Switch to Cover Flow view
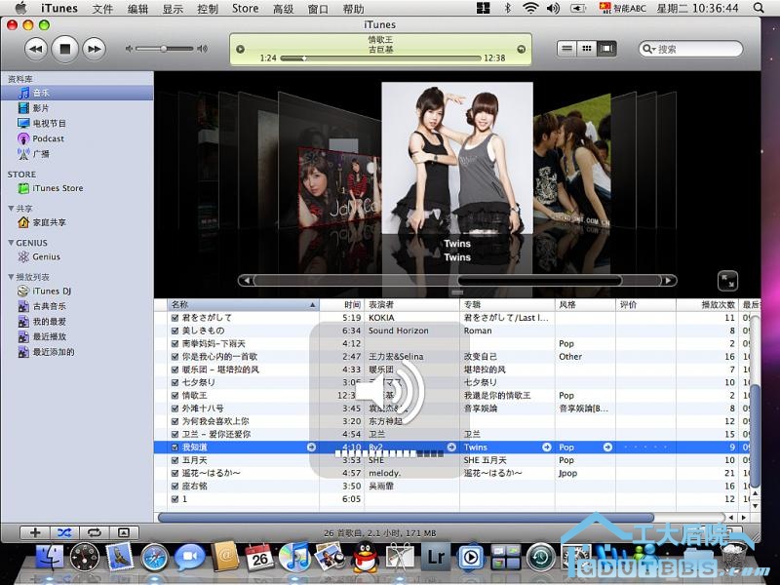 point(607,48)
